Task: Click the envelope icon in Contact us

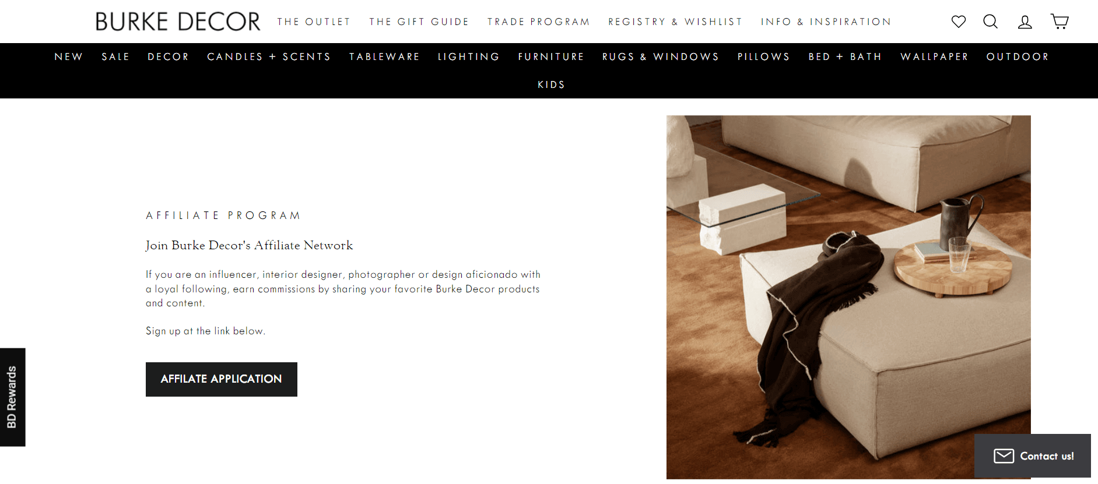Action: click(x=1004, y=456)
